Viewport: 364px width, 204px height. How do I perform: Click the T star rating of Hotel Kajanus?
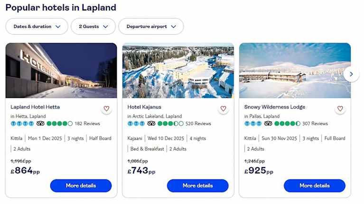tap(136, 124)
